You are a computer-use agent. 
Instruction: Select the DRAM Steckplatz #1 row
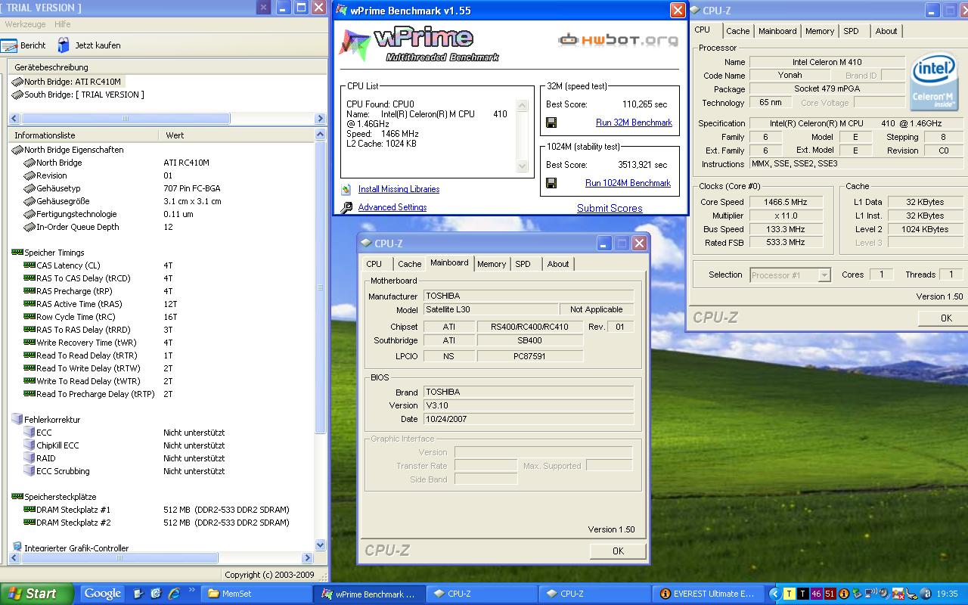(160, 510)
